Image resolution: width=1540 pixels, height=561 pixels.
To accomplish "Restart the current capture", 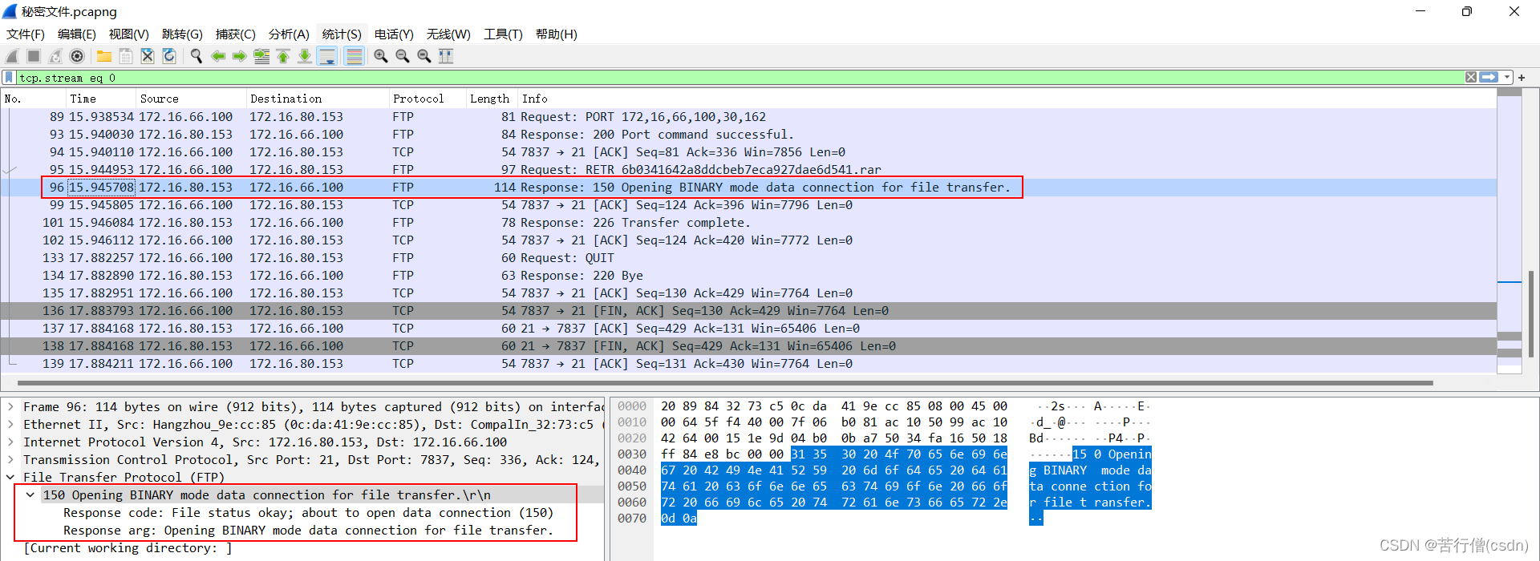I will pyautogui.click(x=55, y=56).
